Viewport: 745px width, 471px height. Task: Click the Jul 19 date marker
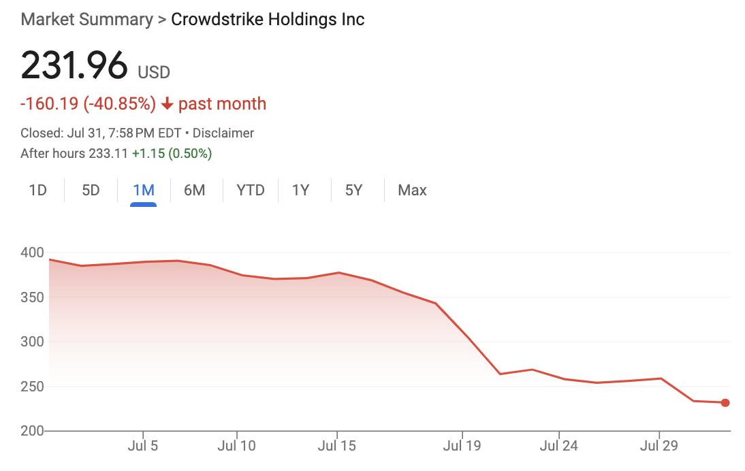coord(462,446)
